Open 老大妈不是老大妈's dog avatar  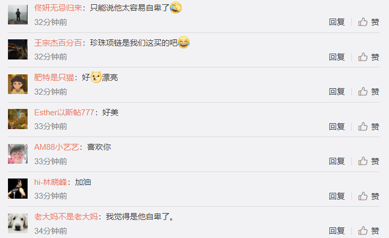pyautogui.click(x=18, y=223)
